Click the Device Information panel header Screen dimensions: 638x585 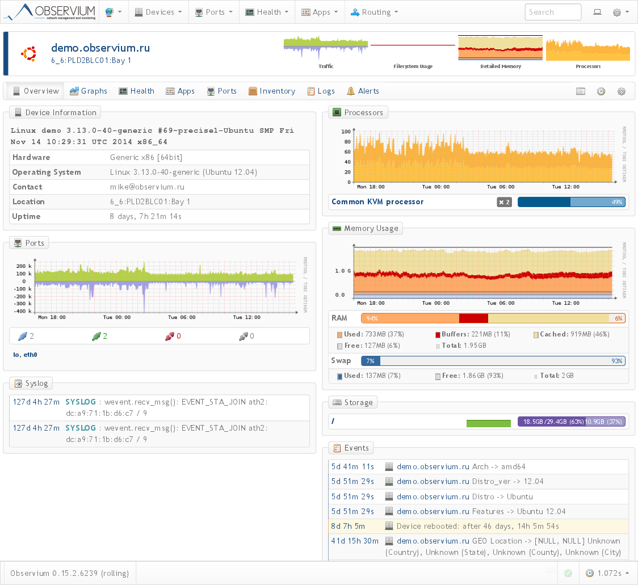(55, 112)
